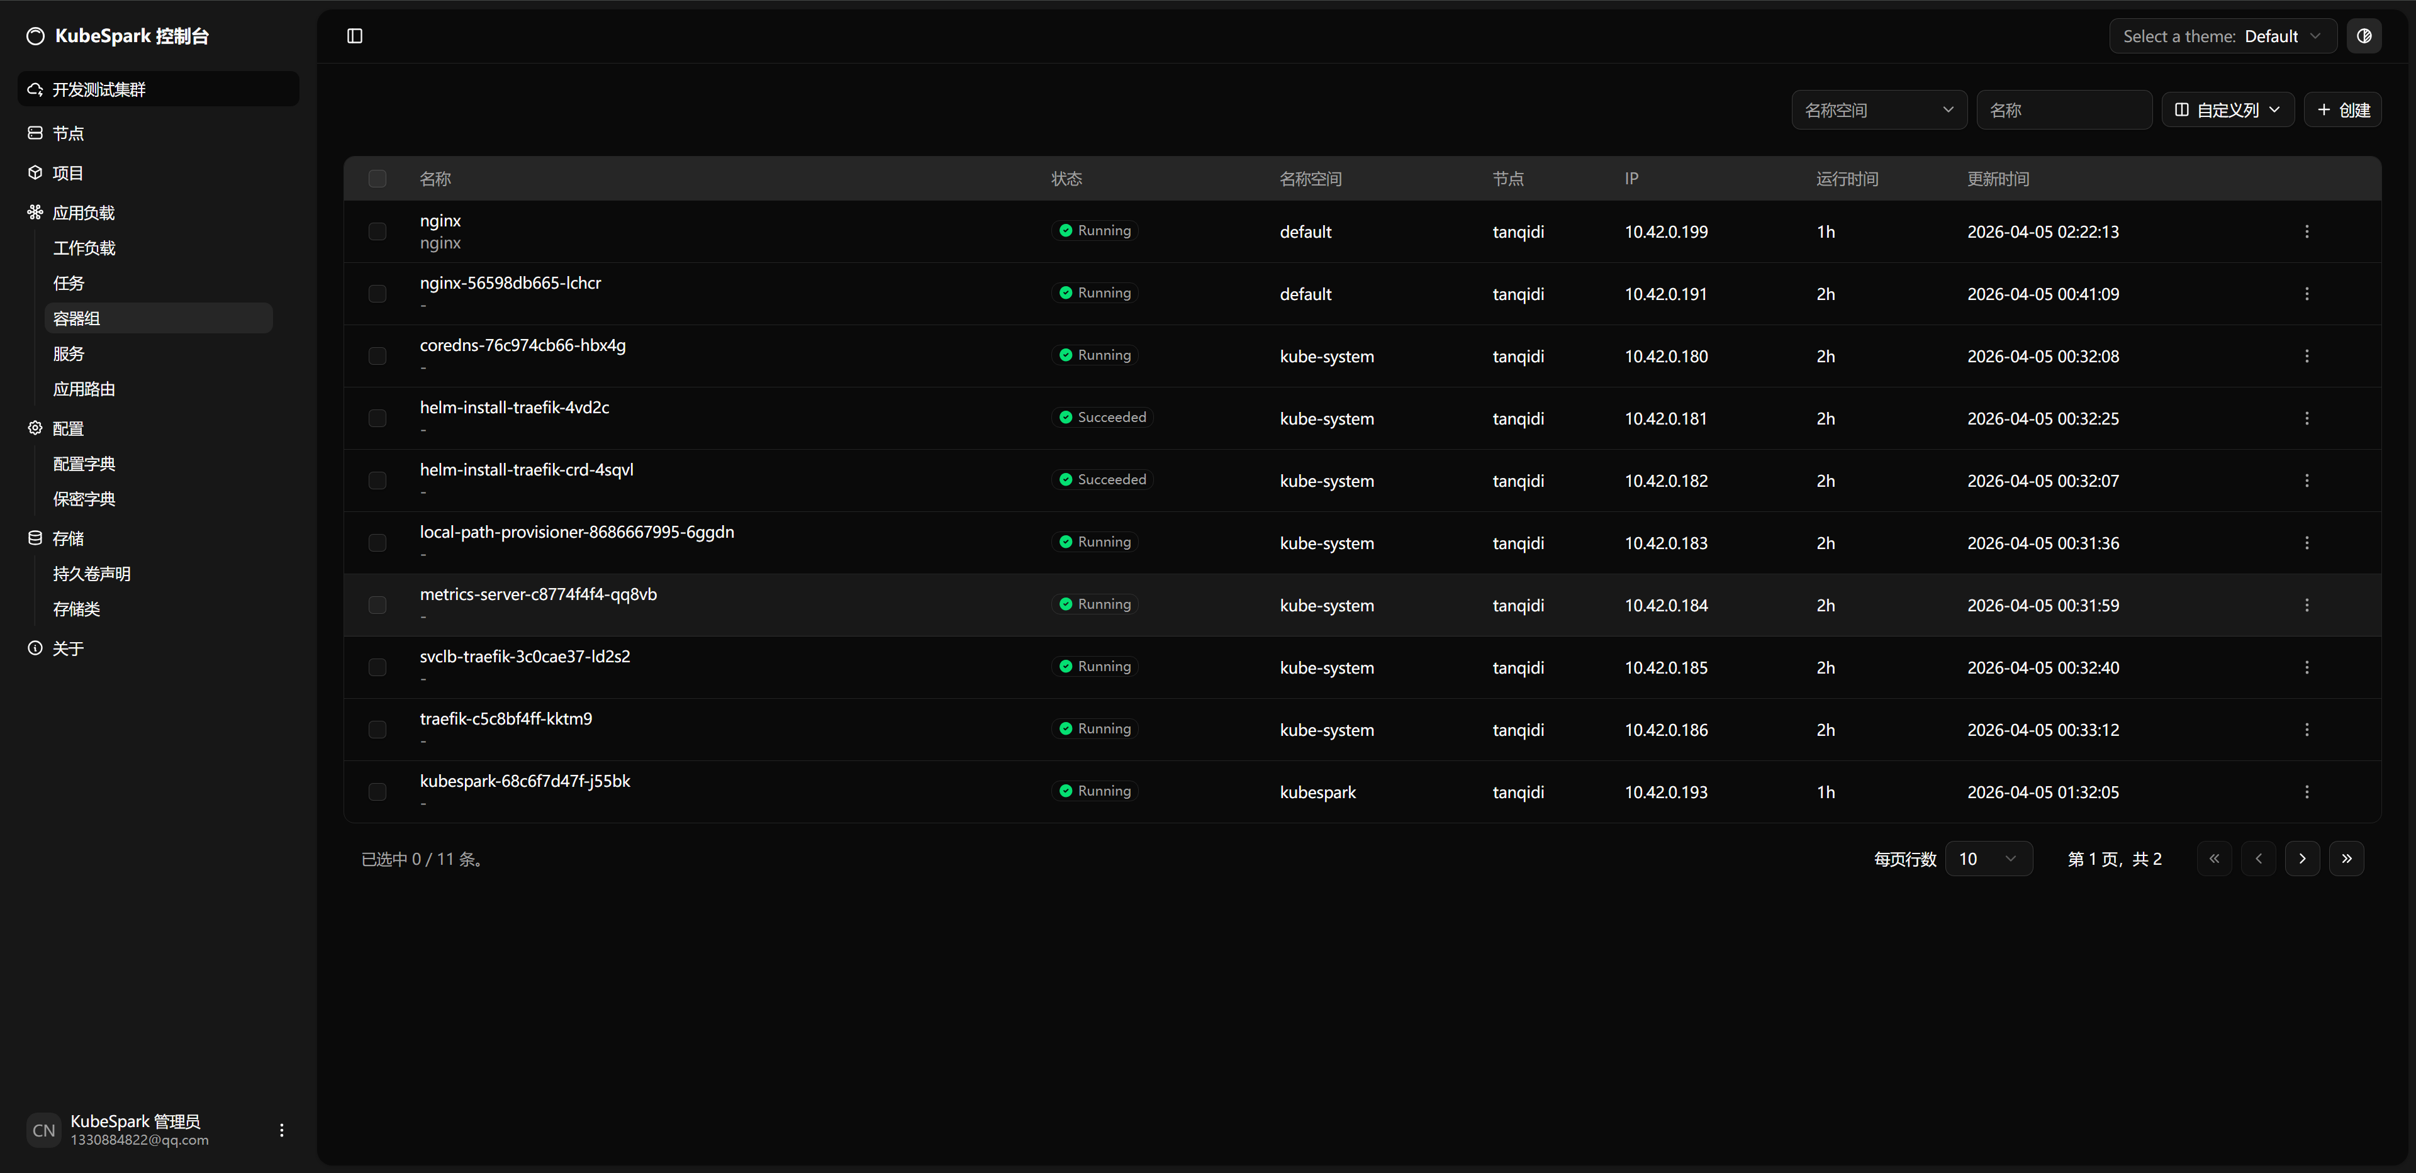Check the select-all checkbox in the table header
Image resolution: width=2416 pixels, height=1173 pixels.
pos(377,178)
